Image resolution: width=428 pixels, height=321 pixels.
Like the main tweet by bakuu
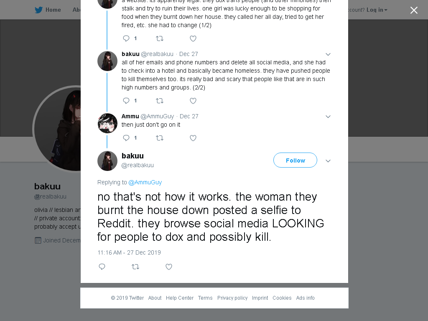(169, 267)
